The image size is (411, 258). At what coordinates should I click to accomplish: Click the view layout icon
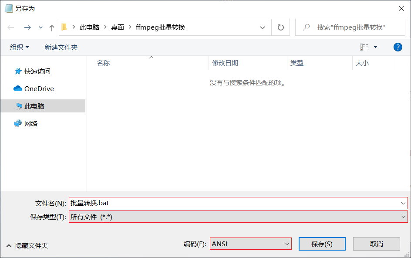[x=364, y=47]
